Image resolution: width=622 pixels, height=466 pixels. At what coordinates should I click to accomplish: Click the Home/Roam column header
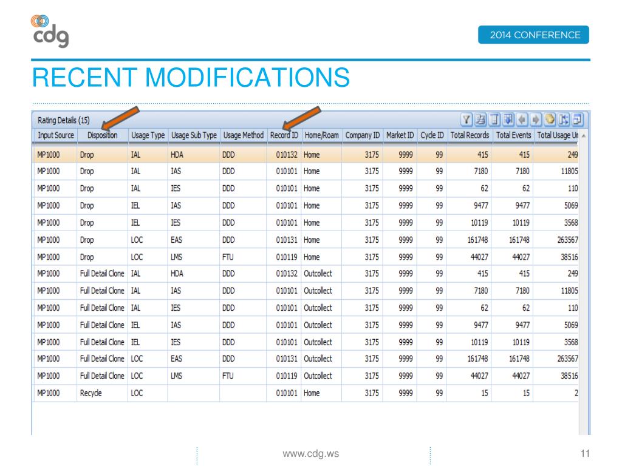[x=322, y=135]
